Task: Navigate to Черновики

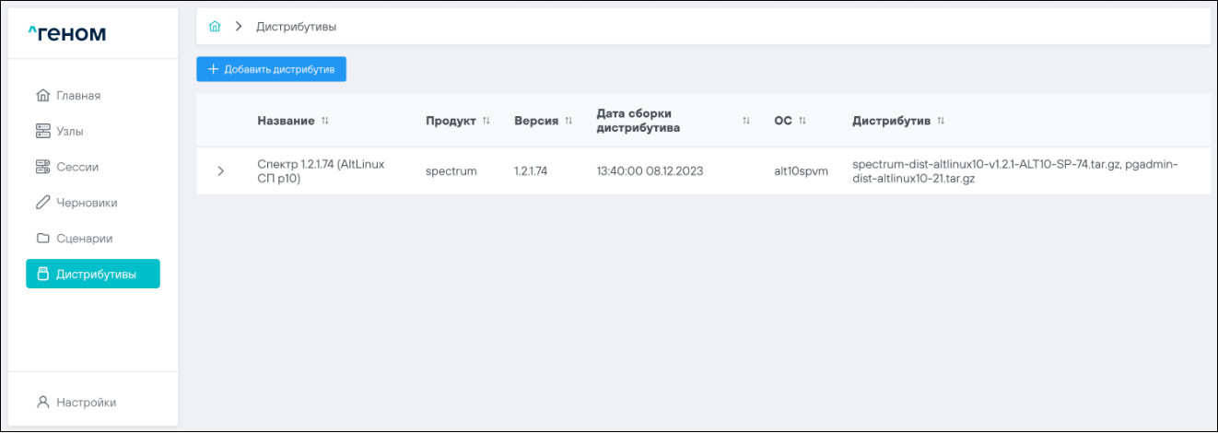Action: (x=87, y=203)
